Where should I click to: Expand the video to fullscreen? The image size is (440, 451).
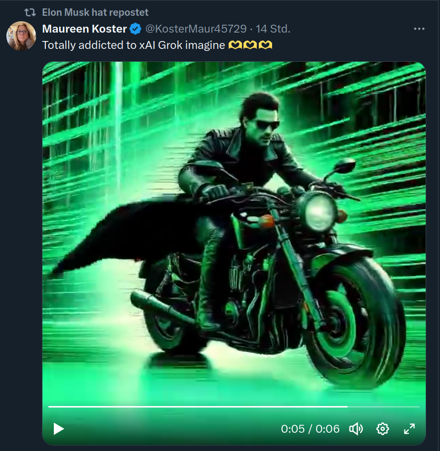(x=409, y=429)
